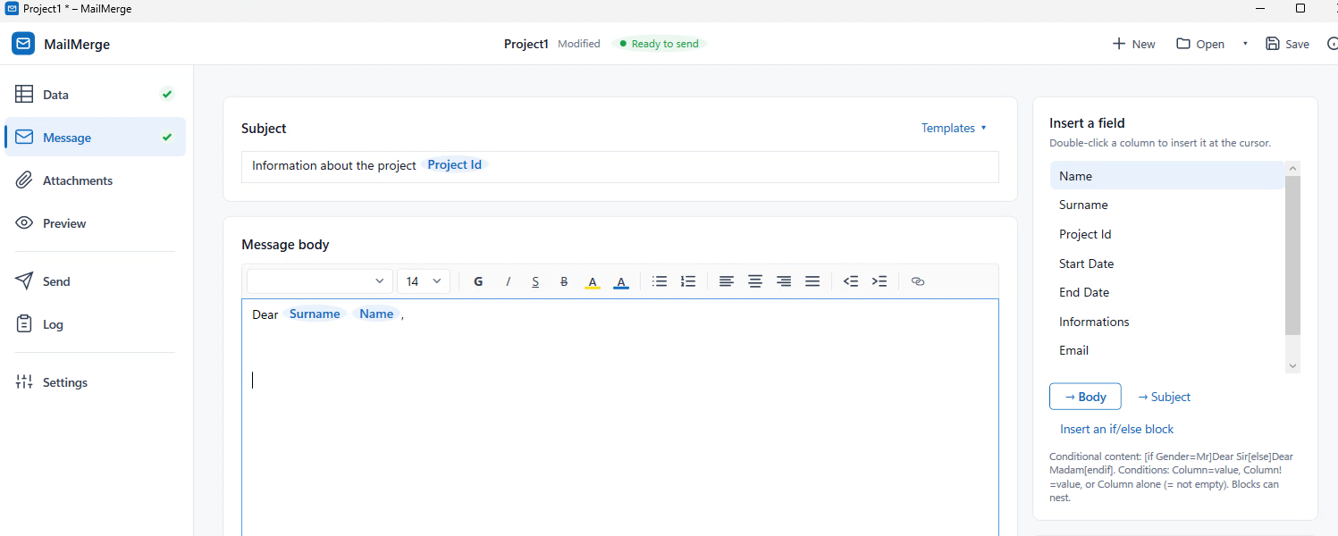
Task: Select the Email field in list
Action: [x=1167, y=350]
